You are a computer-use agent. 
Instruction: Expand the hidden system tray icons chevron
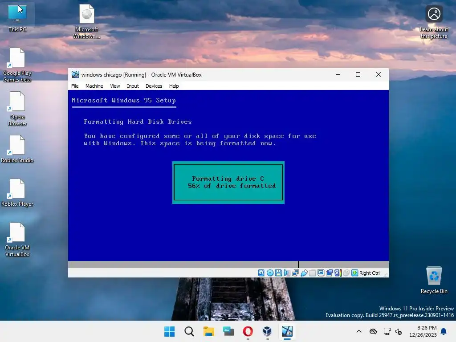click(359, 331)
